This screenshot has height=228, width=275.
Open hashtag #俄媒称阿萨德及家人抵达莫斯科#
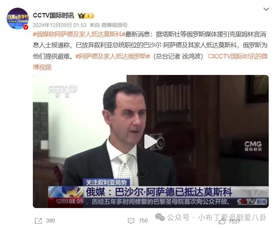[x=79, y=34]
